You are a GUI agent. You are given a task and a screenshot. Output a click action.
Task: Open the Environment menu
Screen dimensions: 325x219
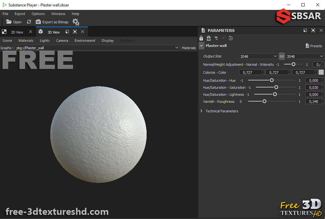[x=84, y=41]
